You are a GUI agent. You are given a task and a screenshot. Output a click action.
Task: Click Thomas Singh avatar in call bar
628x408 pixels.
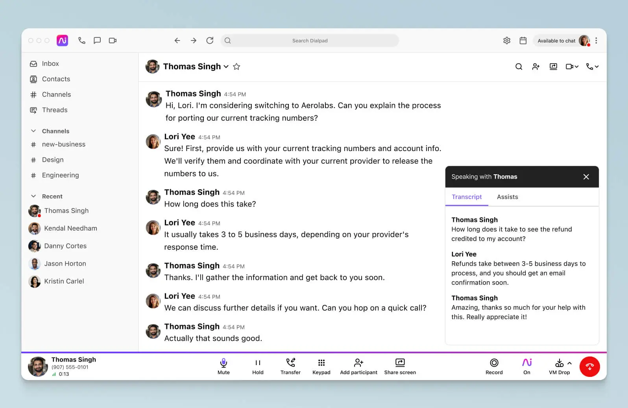point(38,367)
